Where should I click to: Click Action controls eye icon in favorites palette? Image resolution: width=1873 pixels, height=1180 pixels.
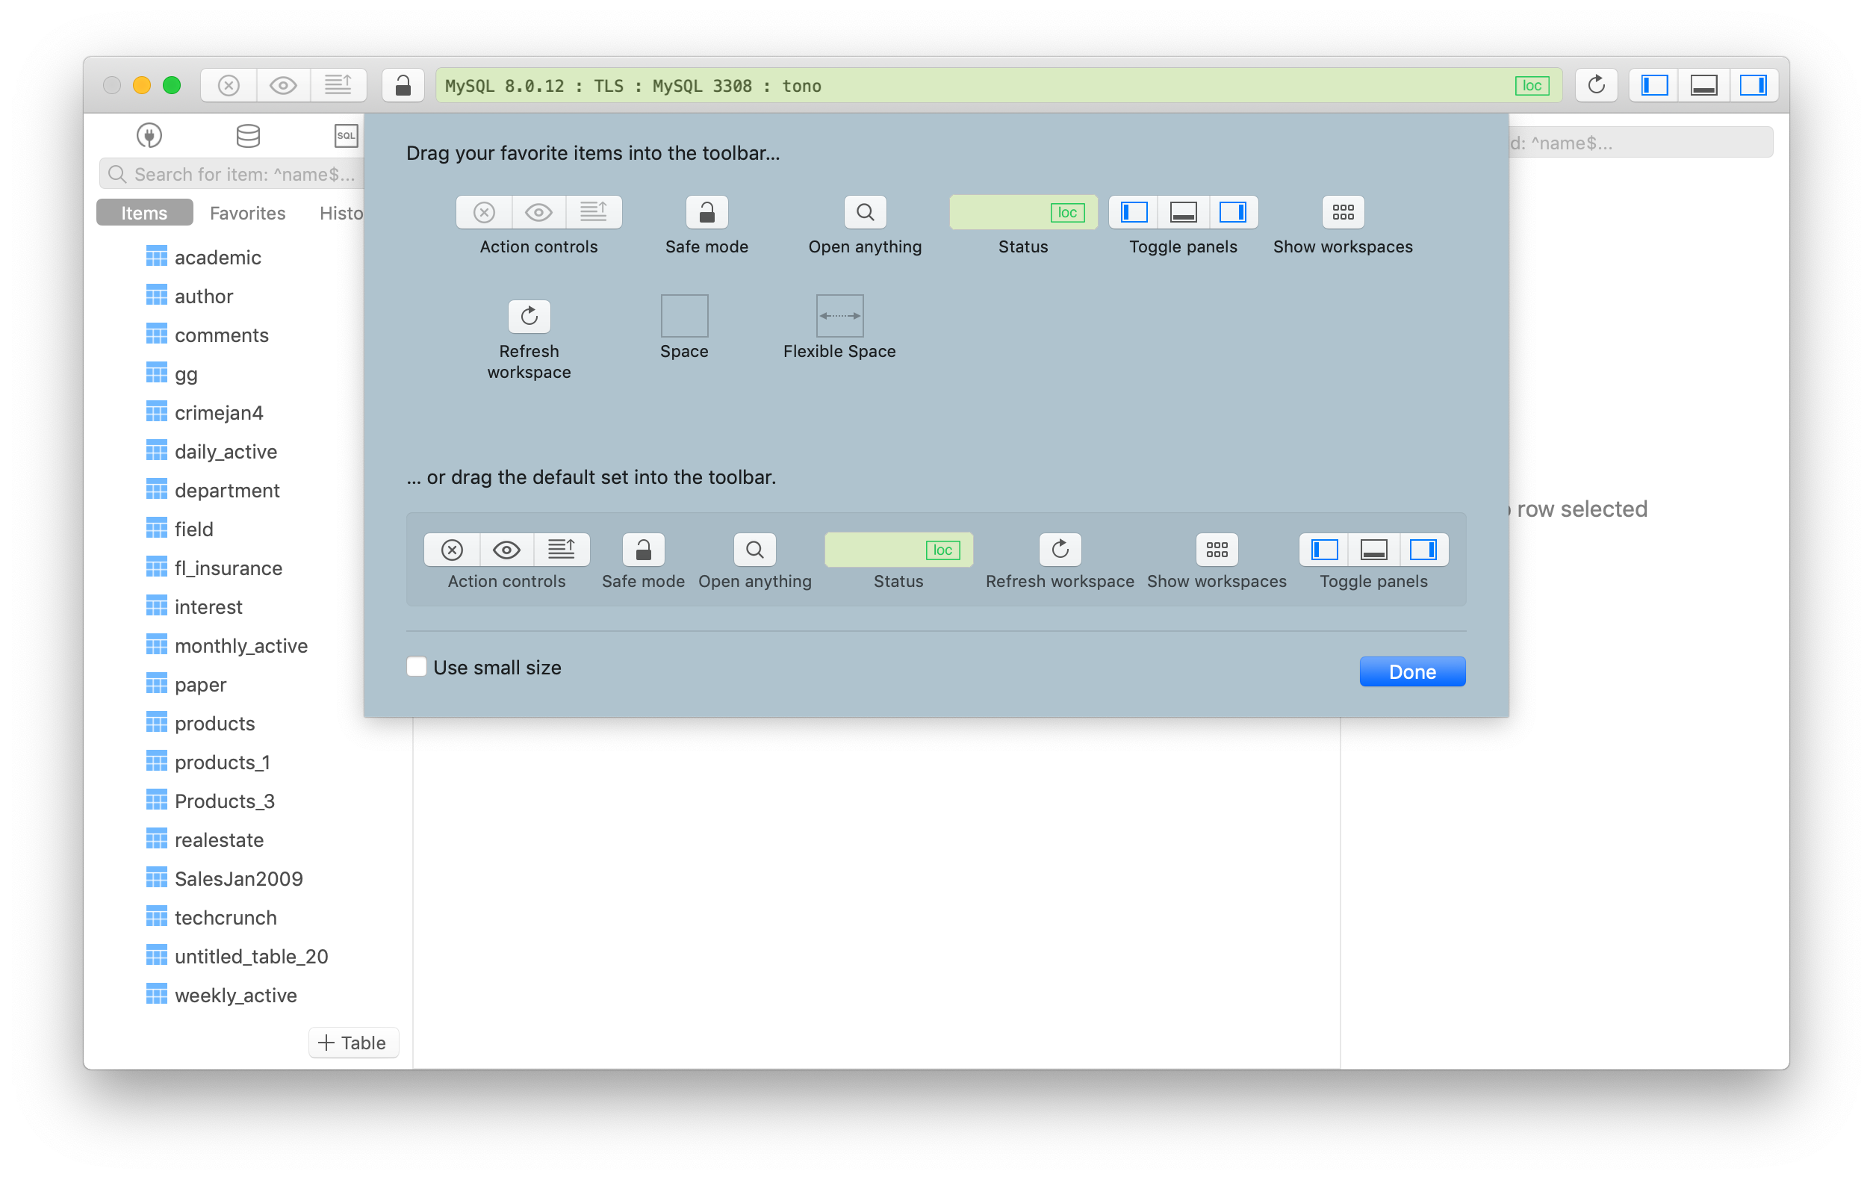point(538,212)
